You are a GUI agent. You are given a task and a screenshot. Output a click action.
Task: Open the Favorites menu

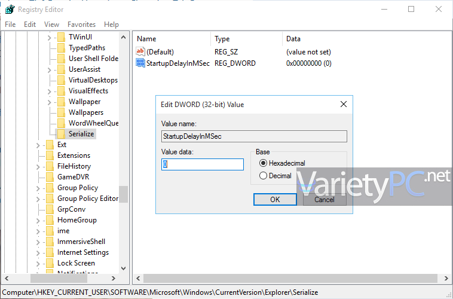(81, 25)
